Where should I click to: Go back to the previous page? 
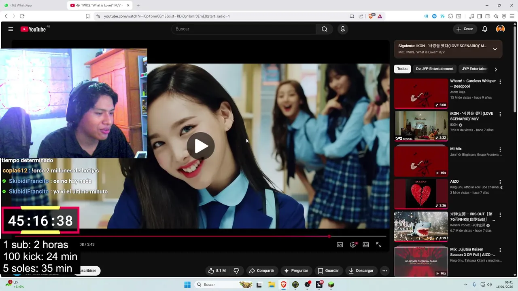tap(6, 16)
